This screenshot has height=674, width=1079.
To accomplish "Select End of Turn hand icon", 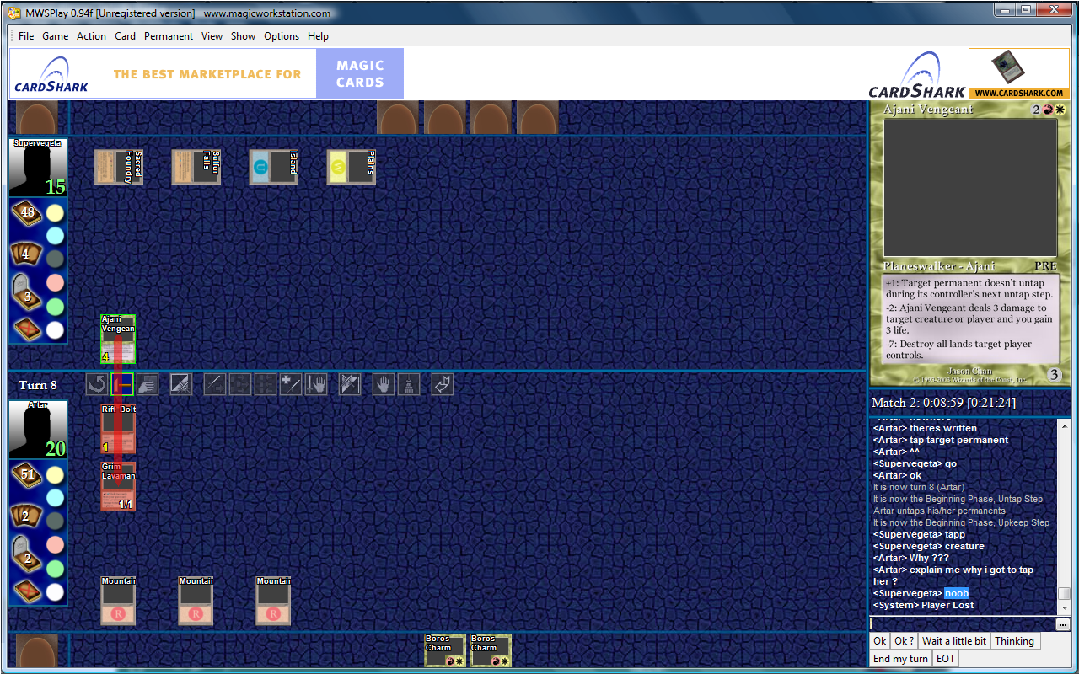I will [384, 385].
